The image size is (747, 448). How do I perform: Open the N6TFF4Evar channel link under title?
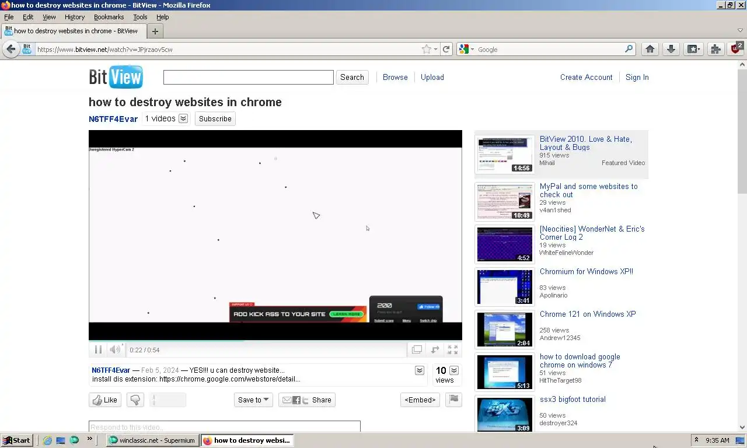pyautogui.click(x=113, y=118)
